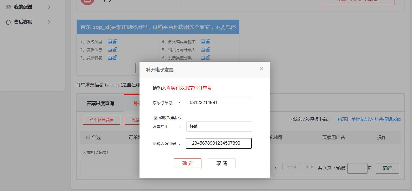
Task: Download 京东订单批量导入开票模板.xlsx template
Action: pos(369,119)
